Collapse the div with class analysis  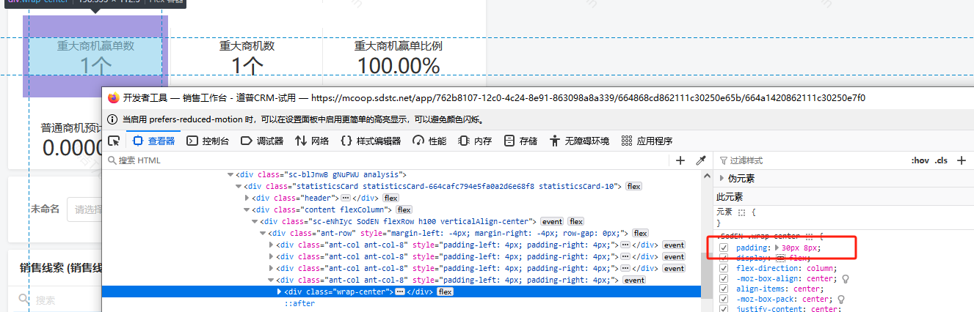point(230,175)
